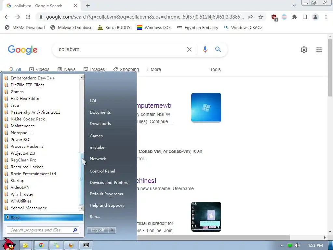The height and width of the screenshot is (250, 333).
Task: Open the Angry Birds Start button
Action: point(9,245)
